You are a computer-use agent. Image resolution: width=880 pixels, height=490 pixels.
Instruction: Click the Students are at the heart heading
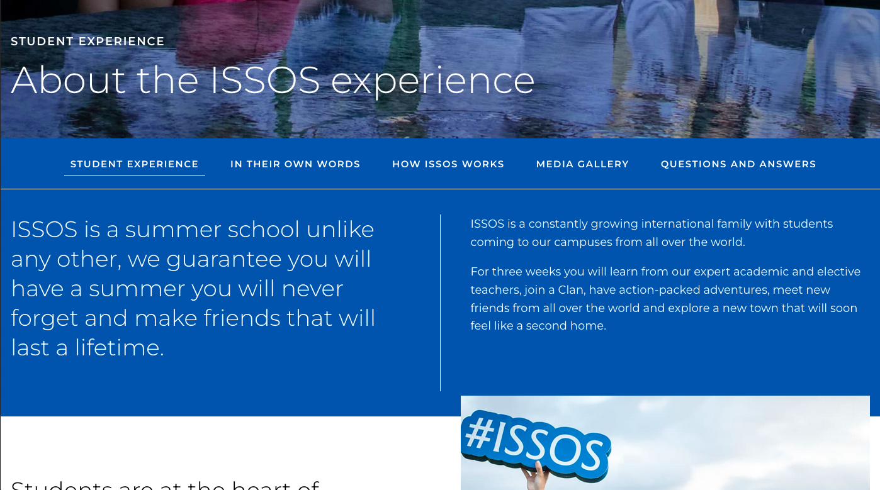[x=166, y=485]
